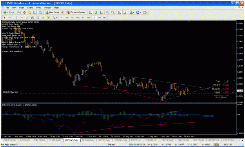Switch to M30 timeframe
The image size is (245, 147).
click(x=78, y=18)
